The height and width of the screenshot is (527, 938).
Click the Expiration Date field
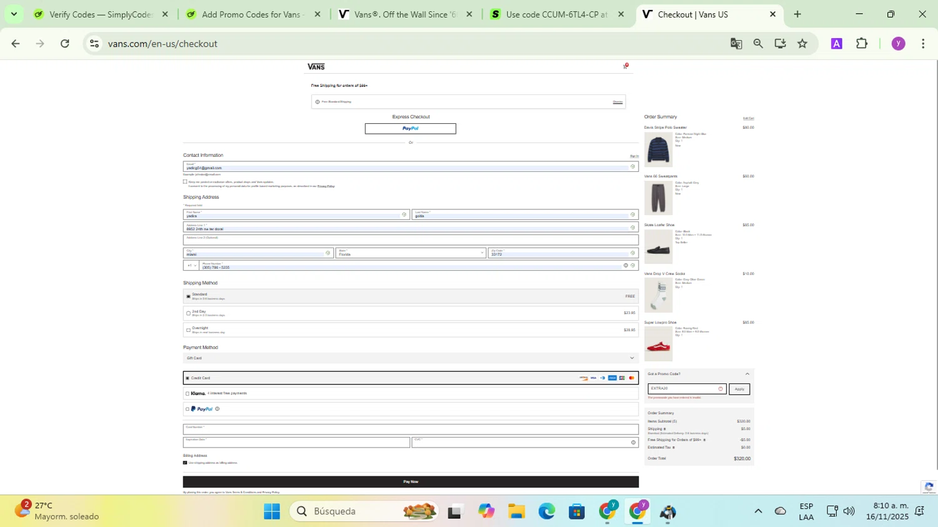coord(296,442)
